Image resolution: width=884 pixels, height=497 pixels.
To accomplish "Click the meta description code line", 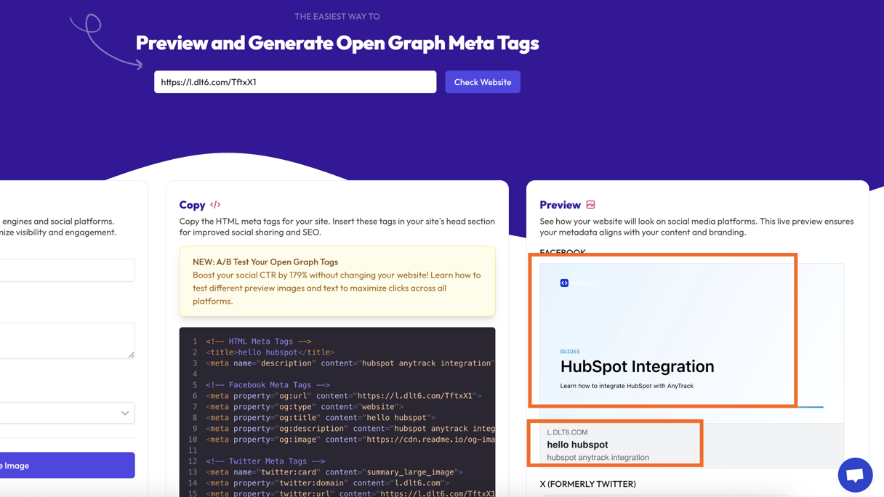I will coord(350,363).
